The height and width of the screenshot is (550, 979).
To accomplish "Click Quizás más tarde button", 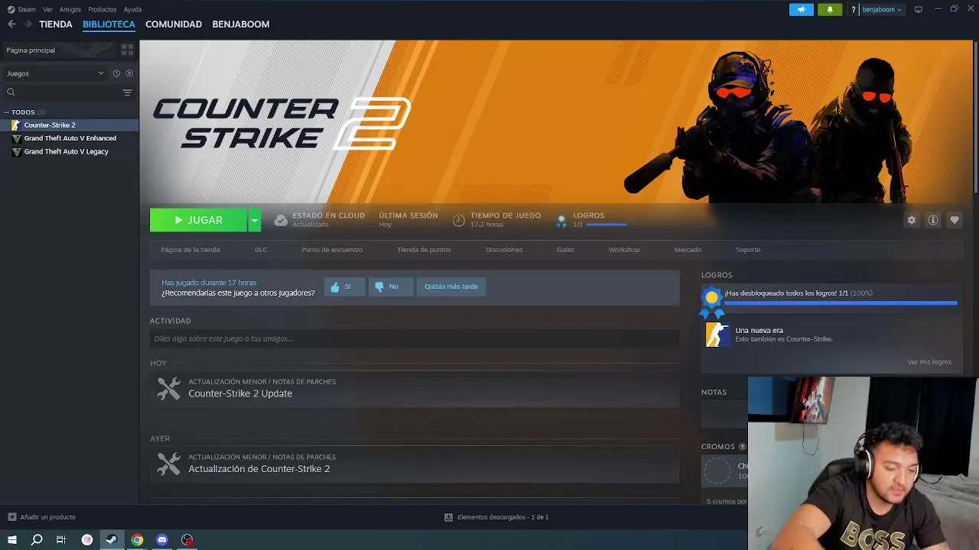I will [451, 286].
